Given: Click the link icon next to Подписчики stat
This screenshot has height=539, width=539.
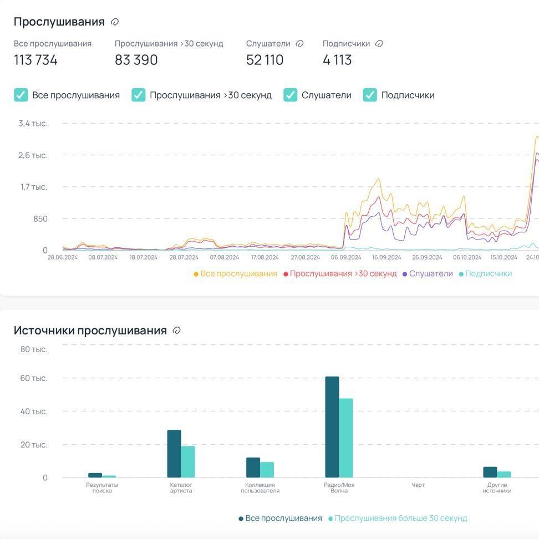Looking at the screenshot, I should point(379,44).
